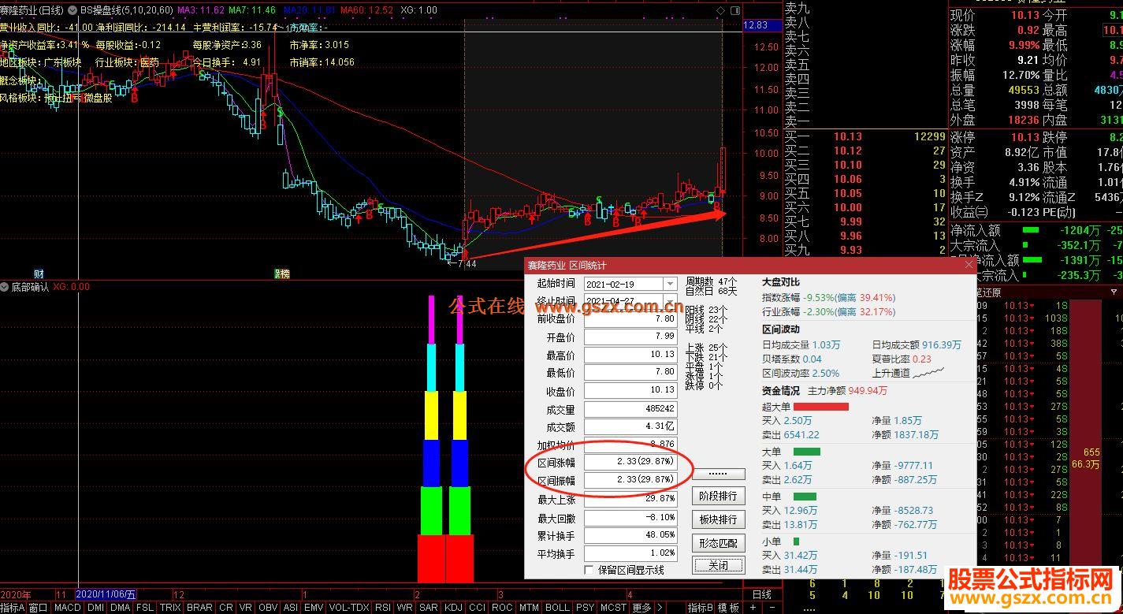Select the MACD indicator tab

(67, 608)
